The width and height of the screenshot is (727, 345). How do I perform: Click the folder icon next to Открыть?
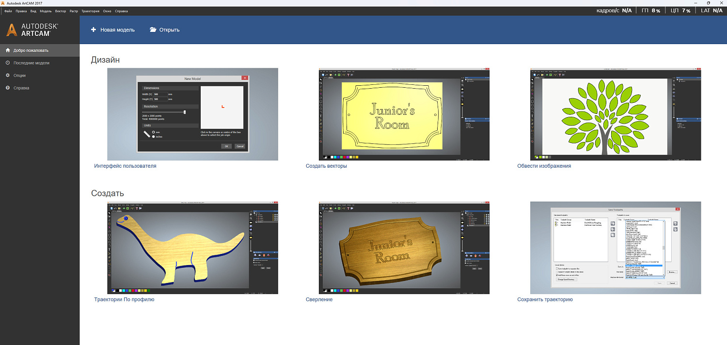point(153,30)
